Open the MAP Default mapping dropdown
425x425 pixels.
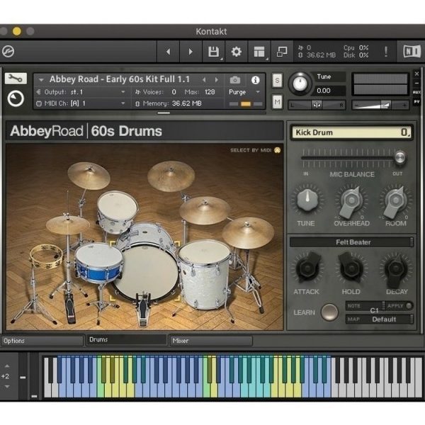pyautogui.click(x=380, y=319)
